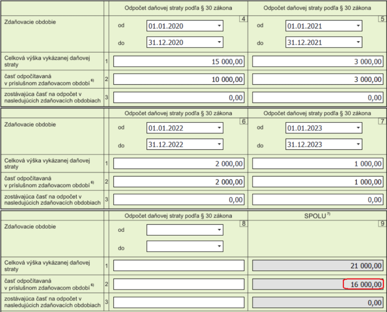Click the red-highlighted 16 000,00 SPOLU field
The height and width of the screenshot is (312, 387).
pos(363,284)
